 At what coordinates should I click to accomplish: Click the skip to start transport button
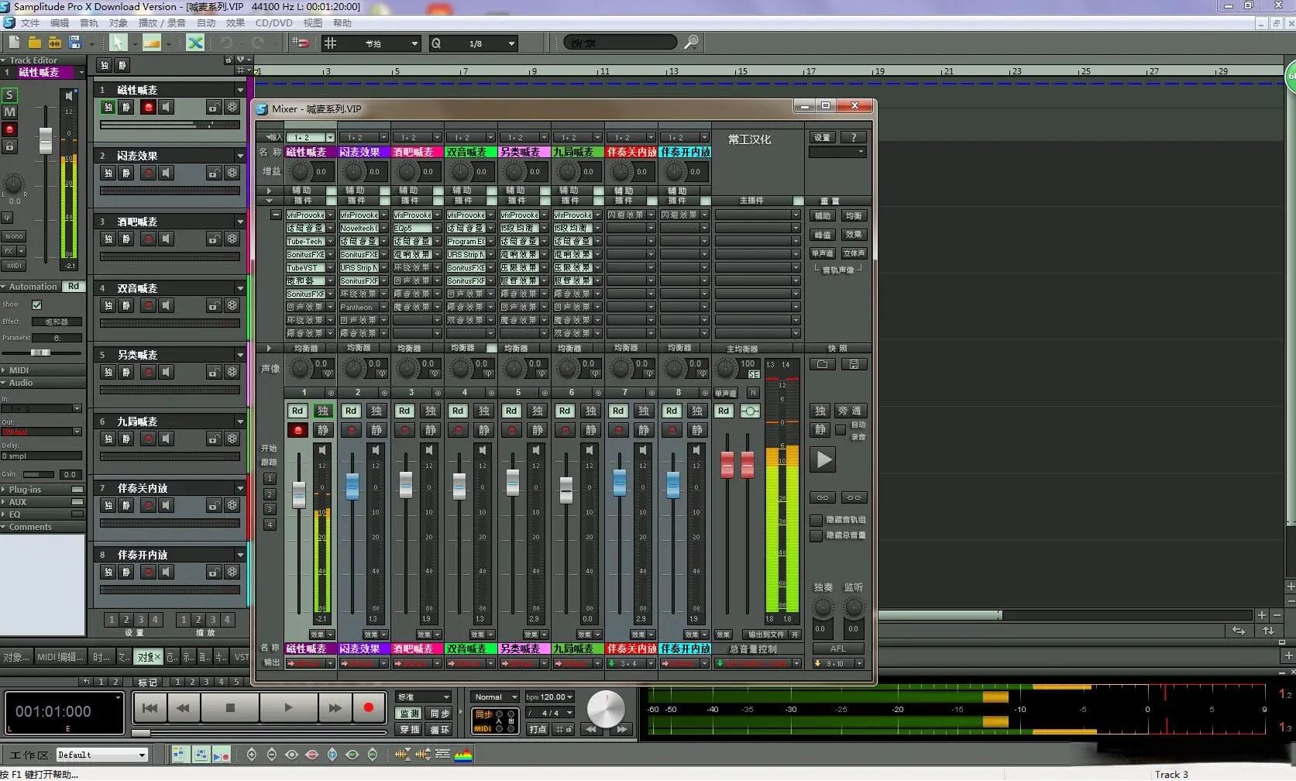tap(150, 707)
